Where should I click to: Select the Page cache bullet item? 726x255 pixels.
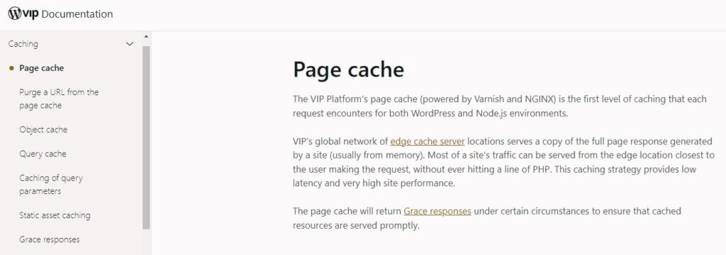click(x=42, y=68)
